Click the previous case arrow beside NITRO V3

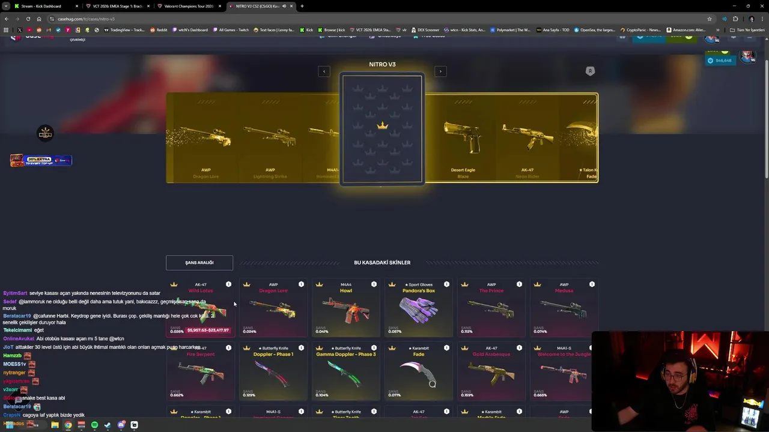point(324,71)
